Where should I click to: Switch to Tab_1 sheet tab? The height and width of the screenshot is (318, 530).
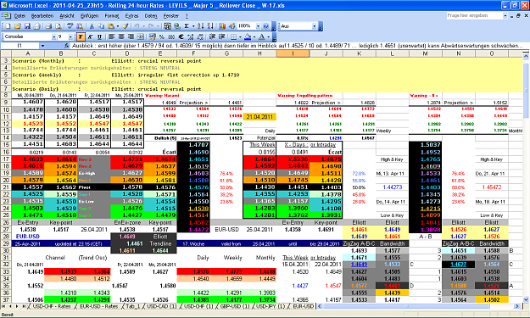coord(133,306)
